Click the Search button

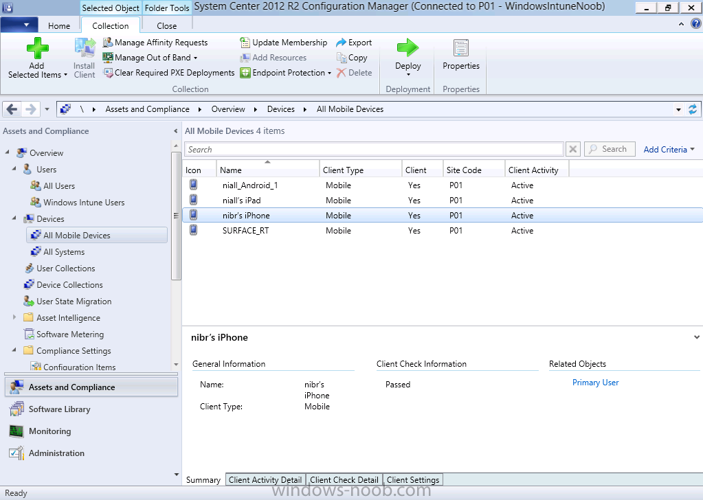610,149
